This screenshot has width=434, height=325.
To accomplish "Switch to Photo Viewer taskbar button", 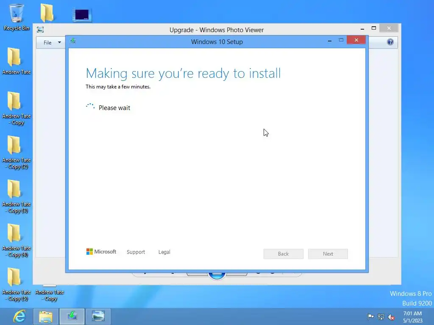I will coord(98,317).
